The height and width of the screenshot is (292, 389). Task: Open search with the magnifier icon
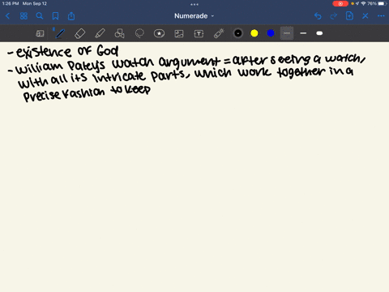coord(40,16)
